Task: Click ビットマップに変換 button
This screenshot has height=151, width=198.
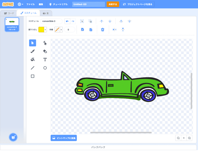Action: [x=64, y=138]
